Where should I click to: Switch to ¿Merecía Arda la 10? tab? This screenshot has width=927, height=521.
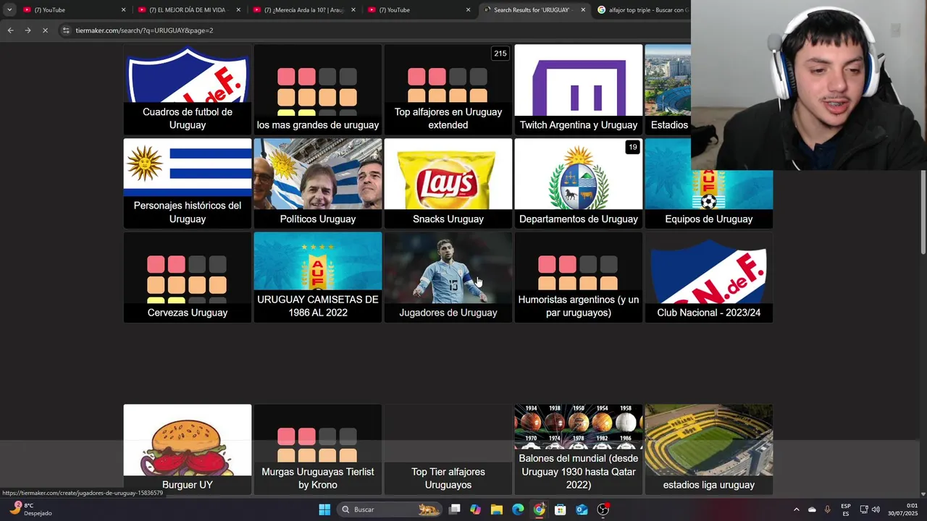pyautogui.click(x=303, y=10)
